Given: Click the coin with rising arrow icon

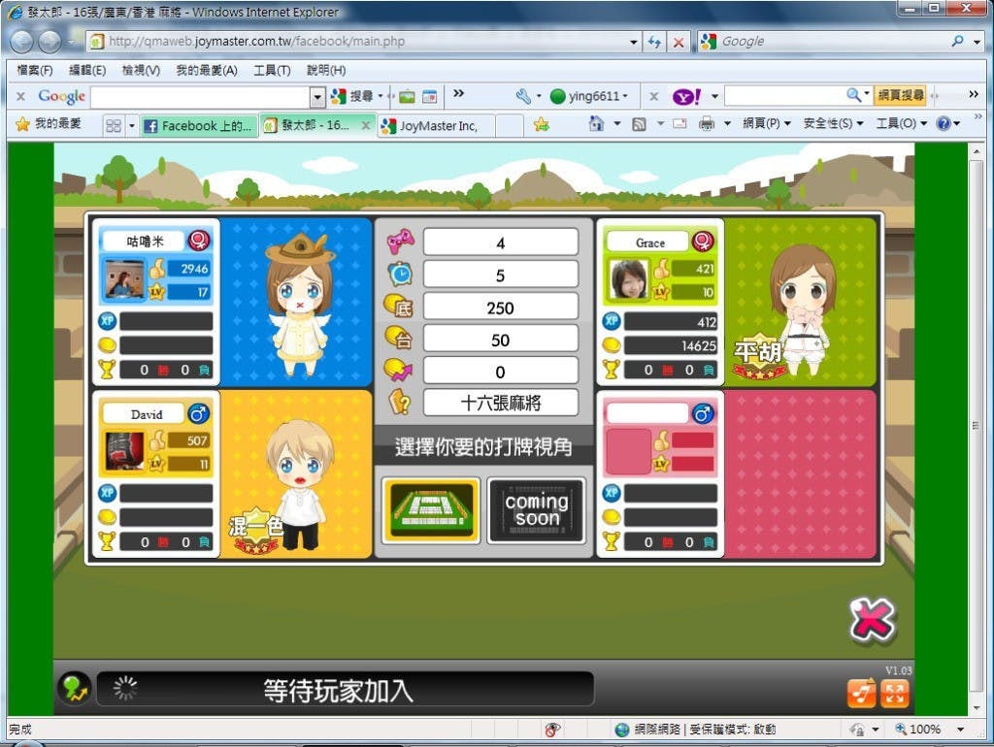Looking at the screenshot, I should [399, 370].
